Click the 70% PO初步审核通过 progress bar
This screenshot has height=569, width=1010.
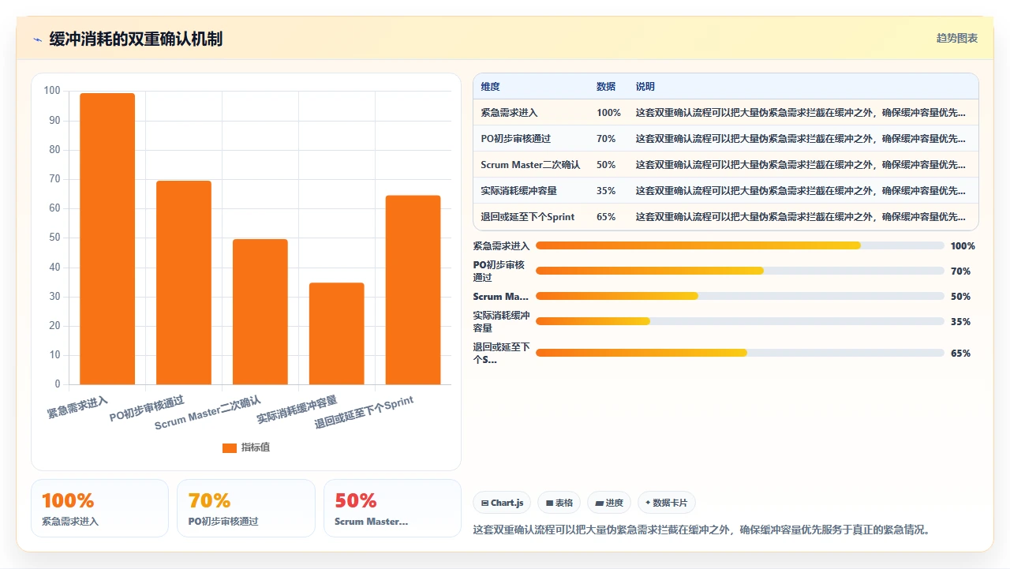pyautogui.click(x=740, y=271)
